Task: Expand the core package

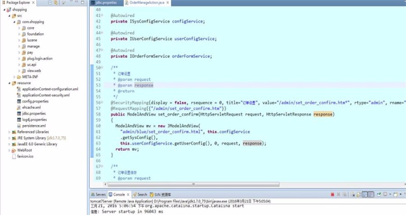Action: pos(19,28)
